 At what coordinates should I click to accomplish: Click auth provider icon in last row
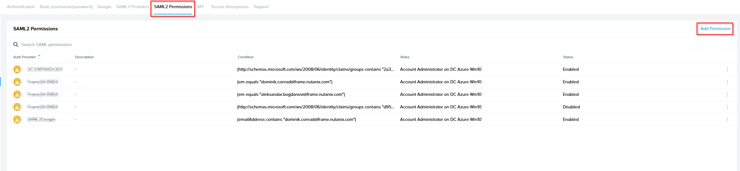pyautogui.click(x=17, y=119)
